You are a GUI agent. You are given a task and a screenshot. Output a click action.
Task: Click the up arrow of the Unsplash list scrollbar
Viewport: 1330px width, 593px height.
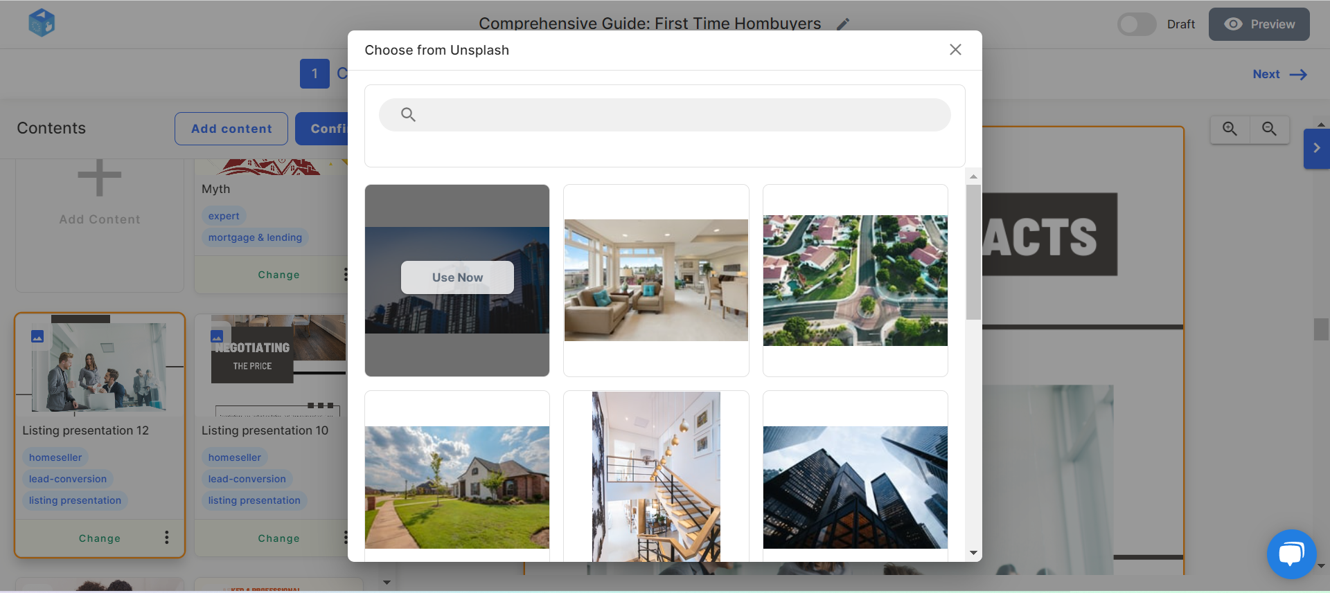click(973, 176)
